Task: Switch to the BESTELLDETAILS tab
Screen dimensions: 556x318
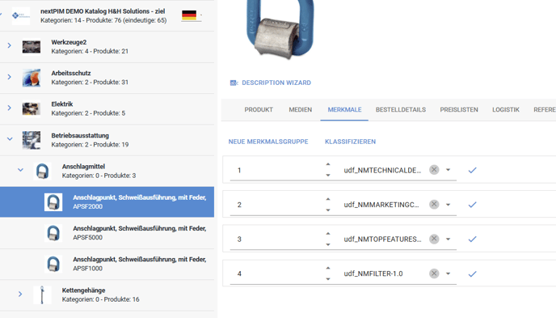Action: pos(401,110)
